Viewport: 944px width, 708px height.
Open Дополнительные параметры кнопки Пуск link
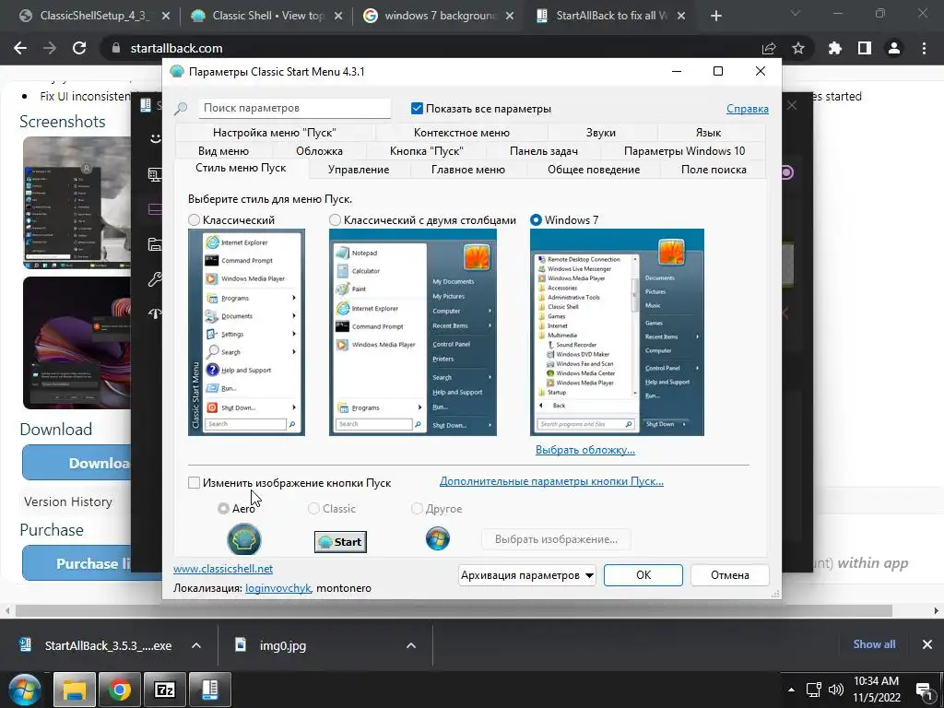551,481
